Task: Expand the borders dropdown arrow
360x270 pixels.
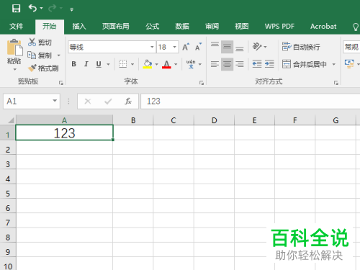Action: pos(132,64)
